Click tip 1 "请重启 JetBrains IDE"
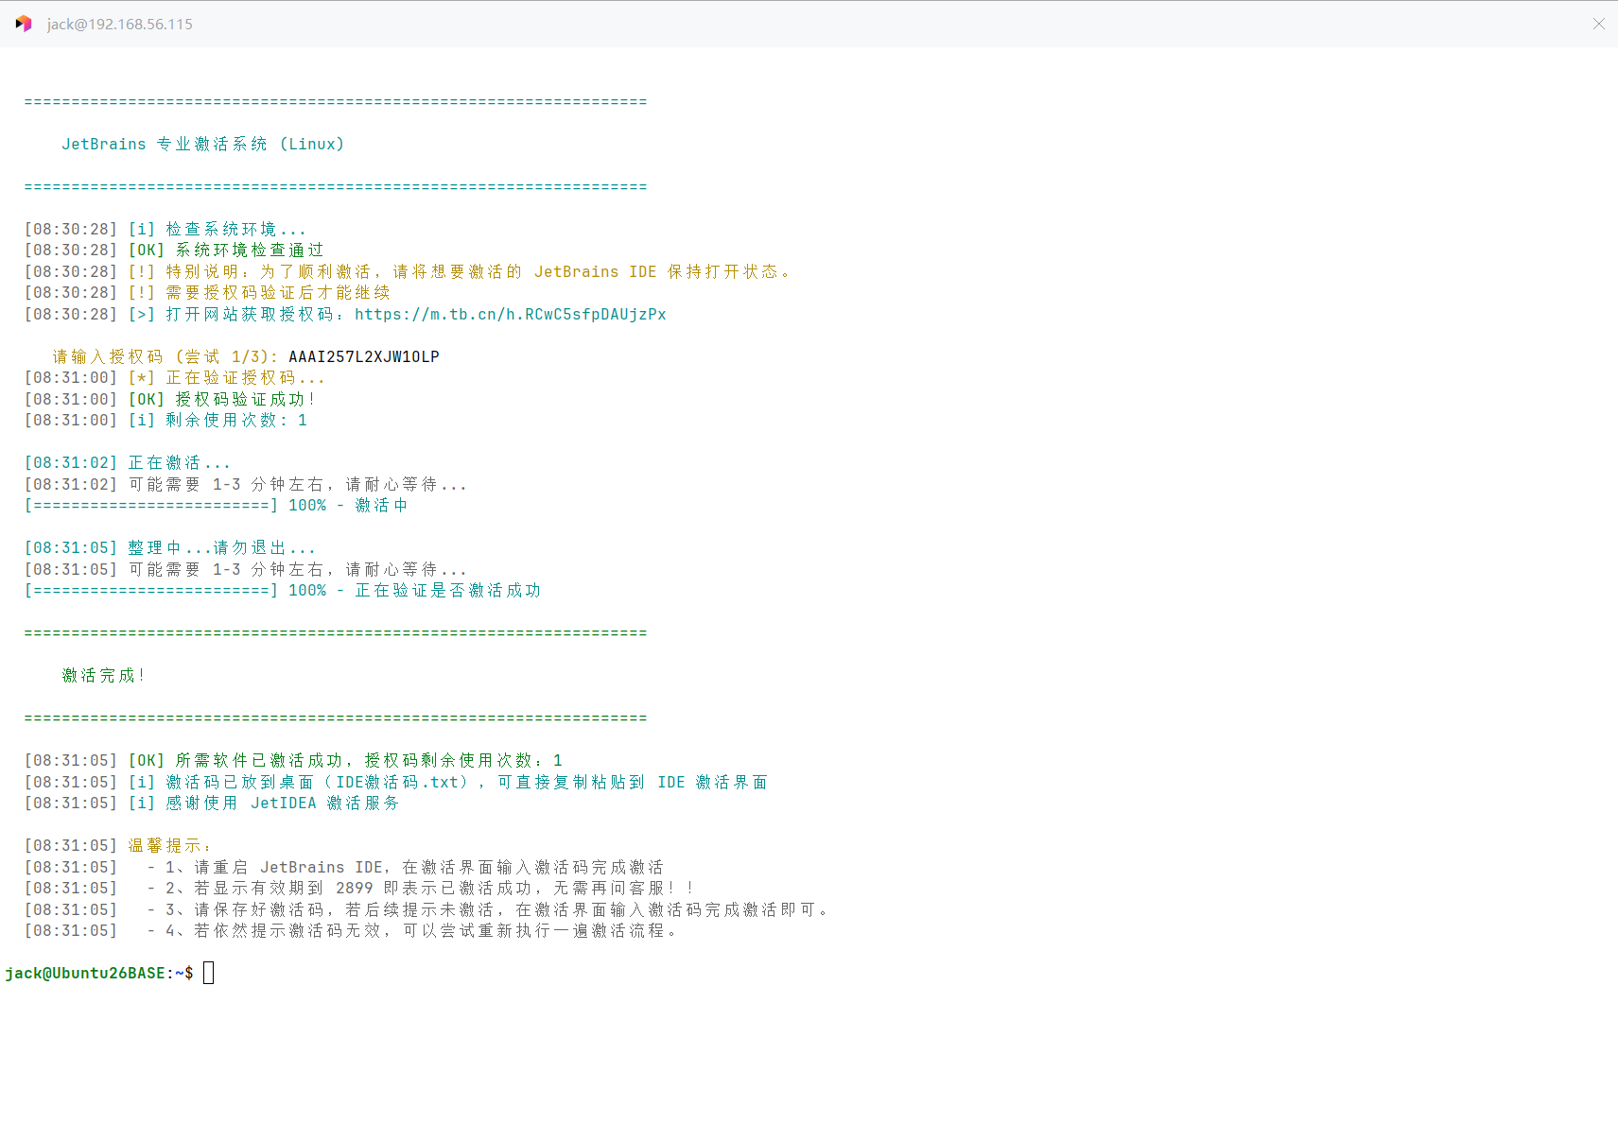This screenshot has width=1618, height=1141. coord(415,867)
